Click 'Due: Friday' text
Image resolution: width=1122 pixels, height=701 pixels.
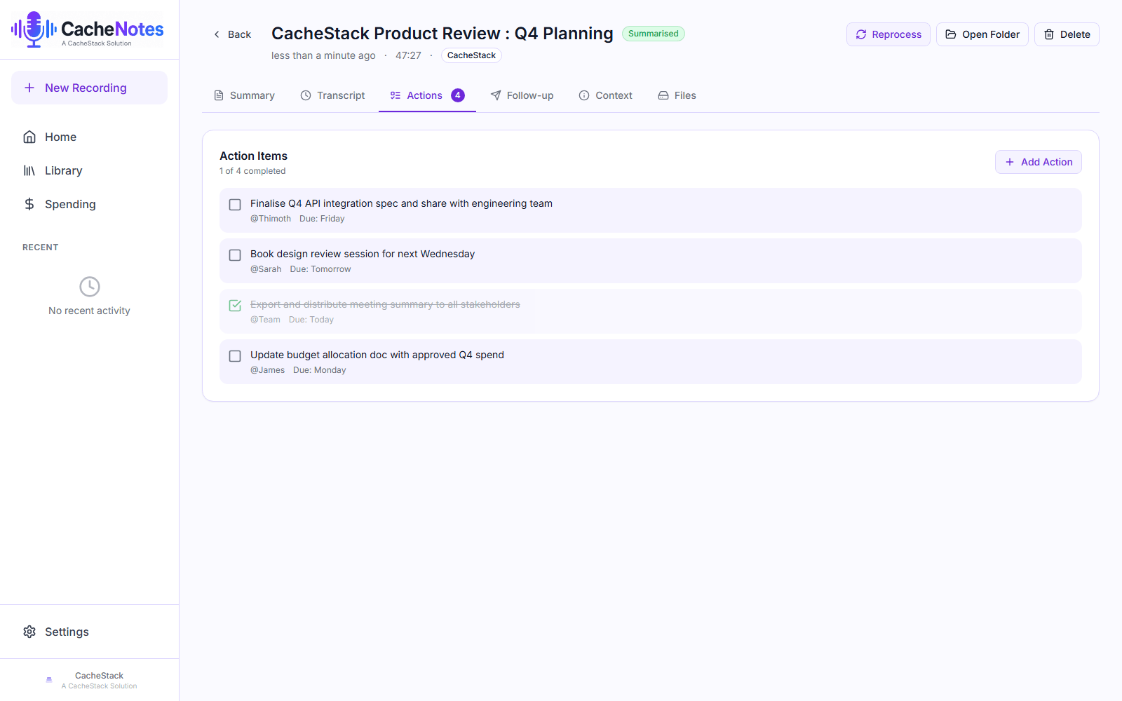point(322,219)
